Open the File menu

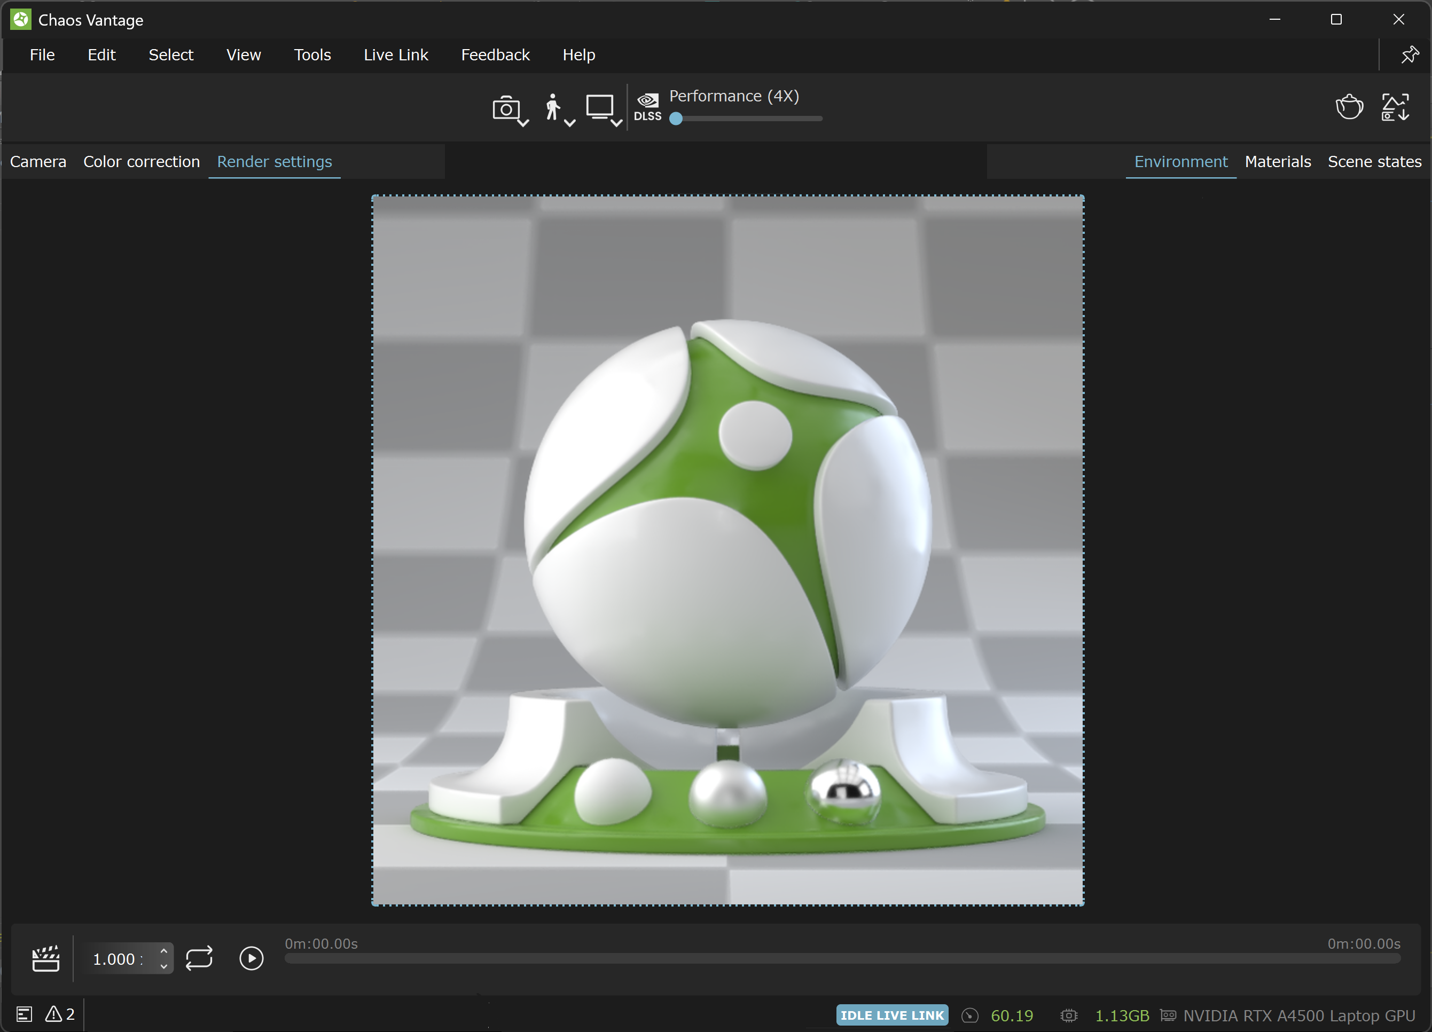coord(42,55)
